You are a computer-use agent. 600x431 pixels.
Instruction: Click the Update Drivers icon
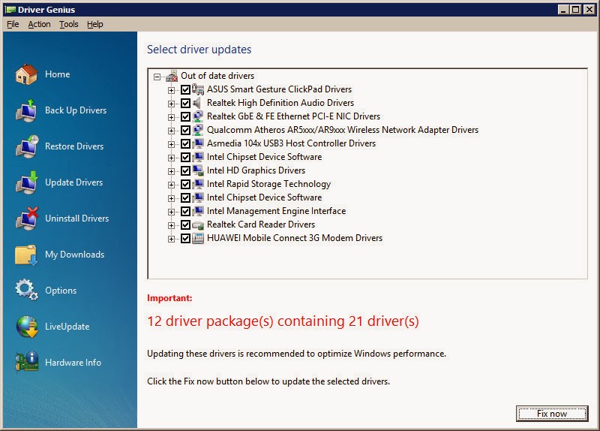[x=26, y=182]
